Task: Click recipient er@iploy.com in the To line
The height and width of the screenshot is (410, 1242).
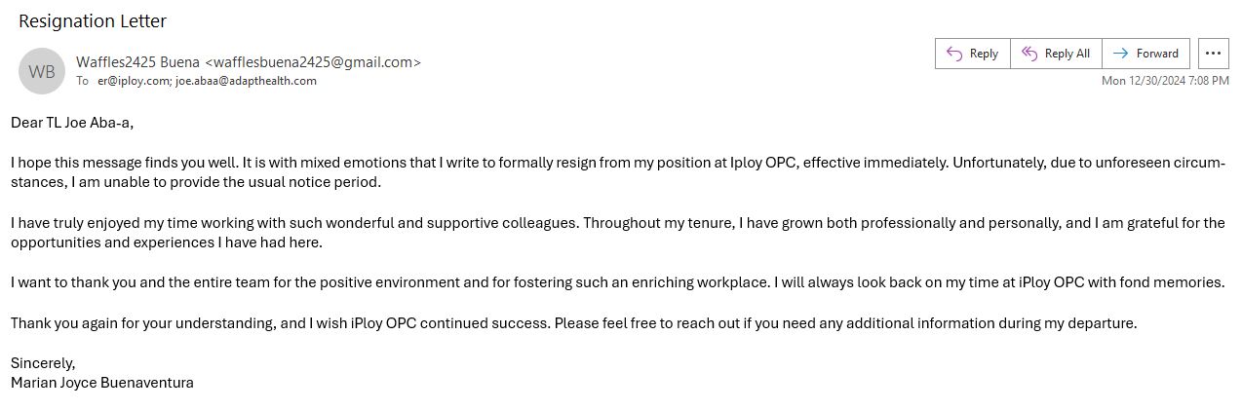Action: pyautogui.click(x=134, y=81)
